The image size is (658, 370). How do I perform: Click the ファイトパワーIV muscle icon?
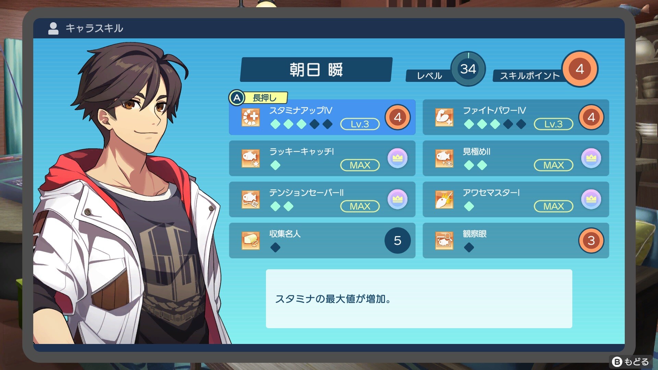[444, 118]
